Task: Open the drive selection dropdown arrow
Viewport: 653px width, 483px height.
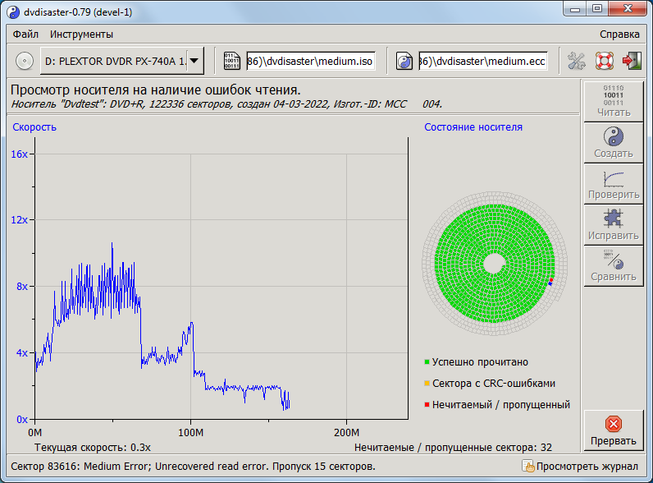Action: (194, 61)
